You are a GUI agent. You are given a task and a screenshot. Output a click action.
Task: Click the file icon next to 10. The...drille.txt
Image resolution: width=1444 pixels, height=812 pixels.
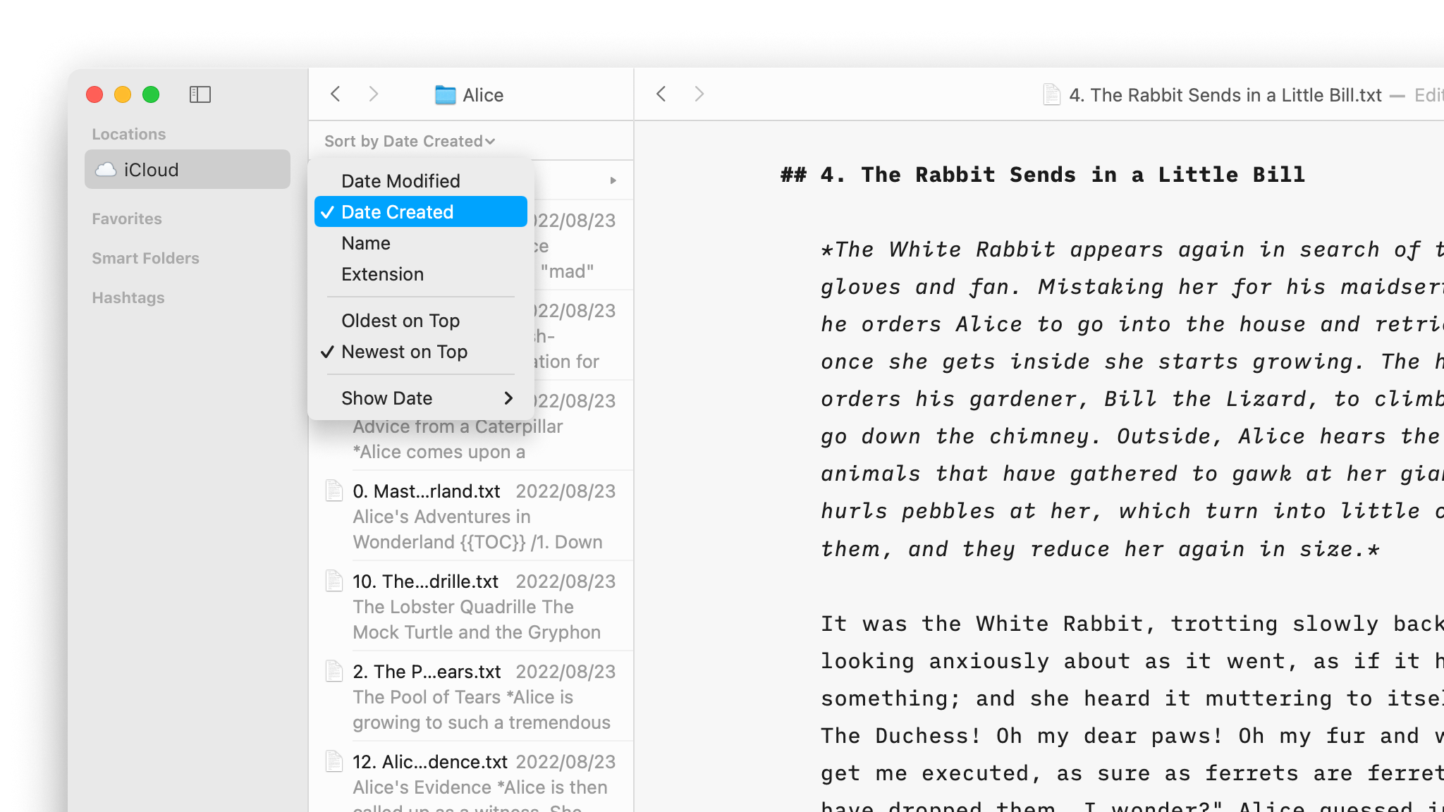pos(333,581)
